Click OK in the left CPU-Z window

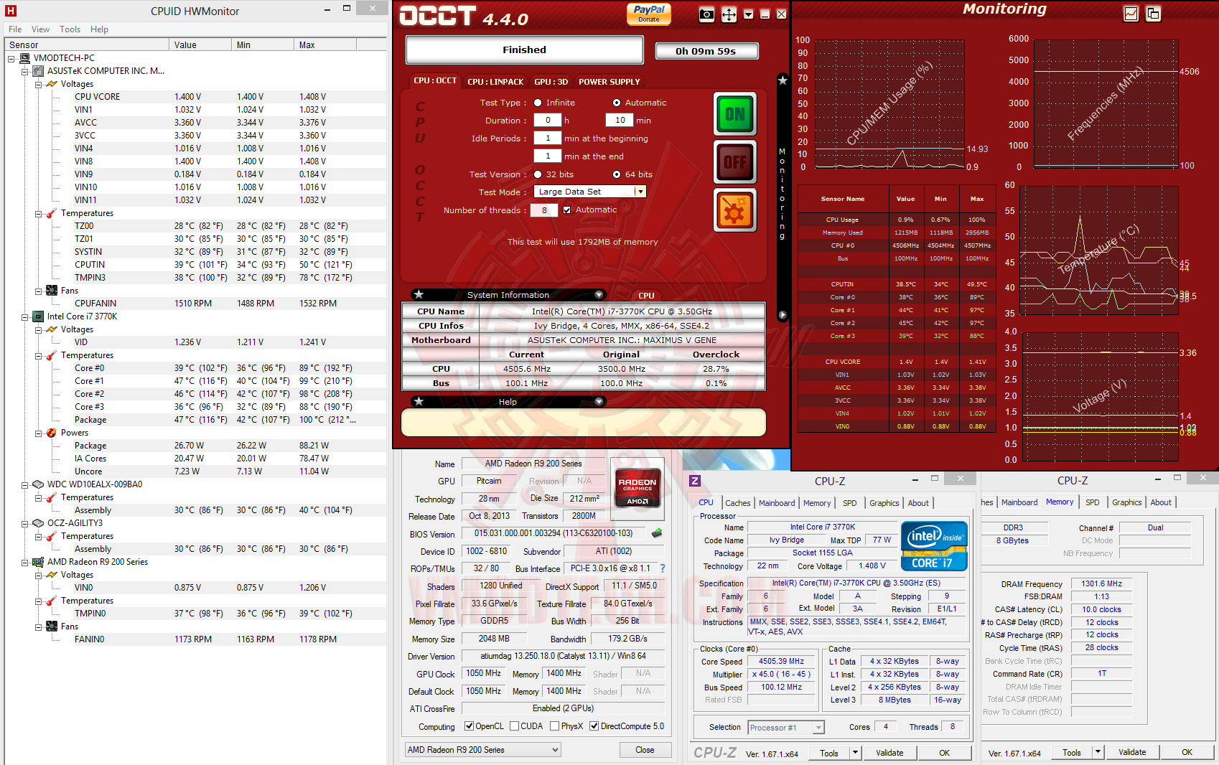click(x=944, y=753)
